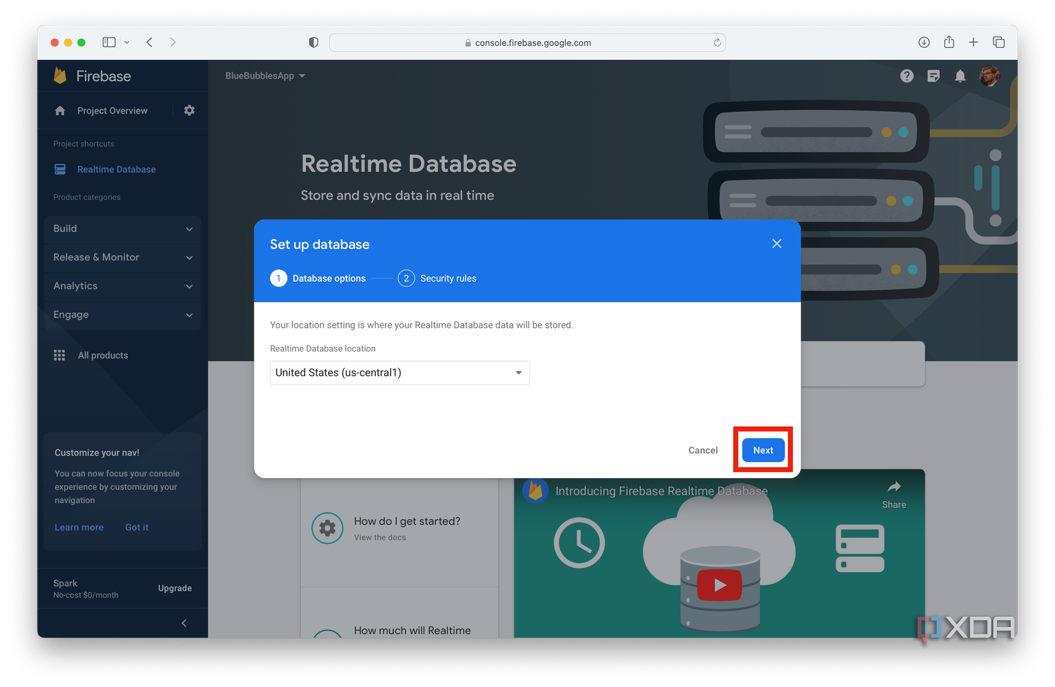Open the help question mark icon

[x=907, y=76]
